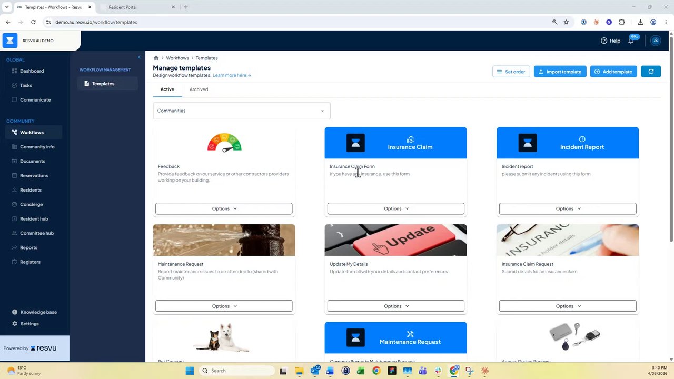Screen dimensions: 674x379
Task: Open Slack from the taskbar
Action: coord(438,371)
